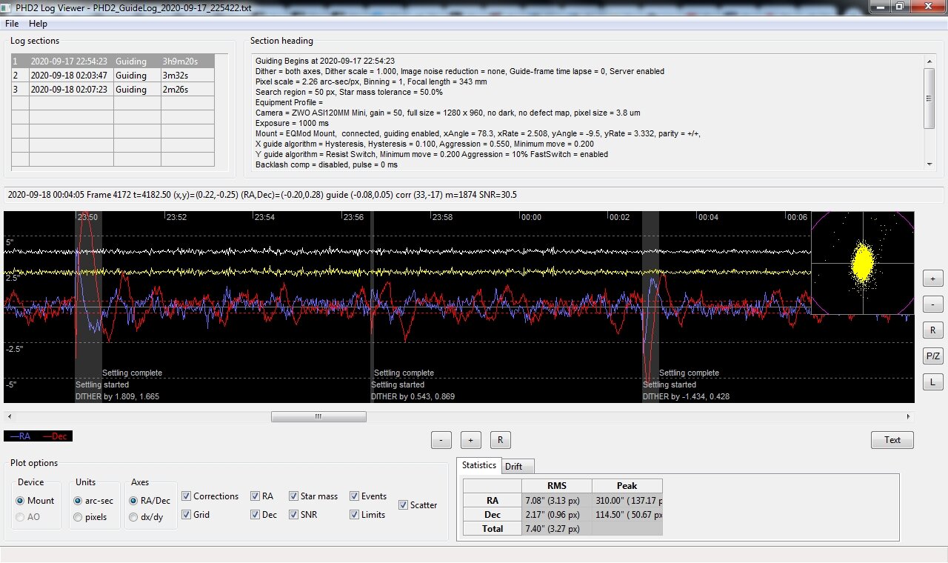Click the 2m26s duration cell
This screenshot has height=563, width=948.
point(187,90)
